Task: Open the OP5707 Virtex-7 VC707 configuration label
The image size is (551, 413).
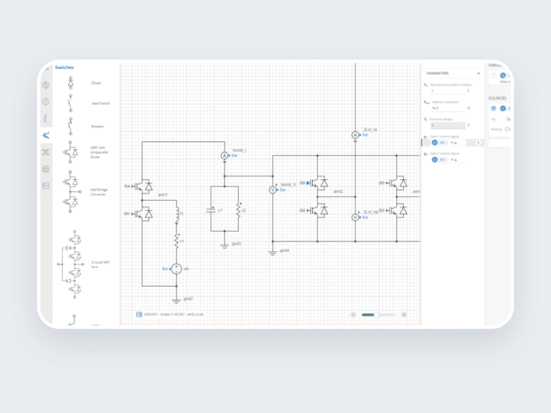Action: (174, 314)
